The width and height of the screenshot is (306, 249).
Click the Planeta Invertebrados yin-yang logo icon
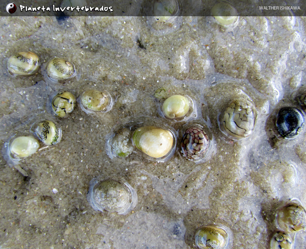click(11, 8)
